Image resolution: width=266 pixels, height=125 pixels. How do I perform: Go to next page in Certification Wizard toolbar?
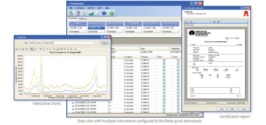coord(202,22)
